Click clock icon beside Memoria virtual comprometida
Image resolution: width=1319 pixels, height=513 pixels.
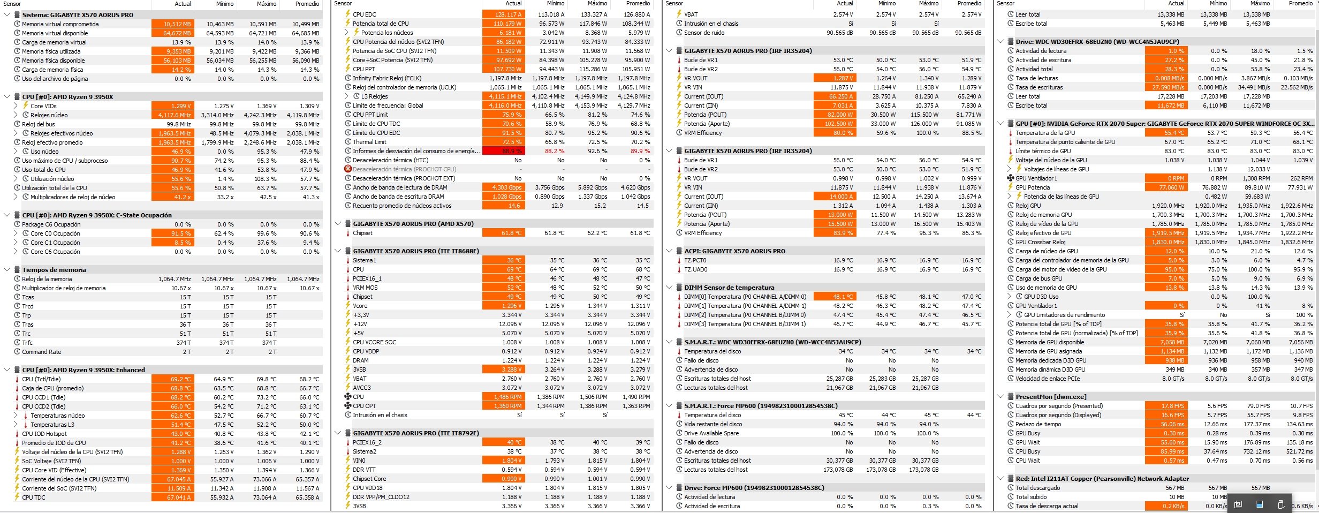click(x=17, y=24)
